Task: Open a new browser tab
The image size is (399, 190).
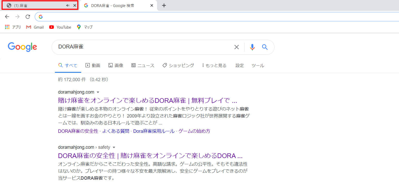Action: 164,5
